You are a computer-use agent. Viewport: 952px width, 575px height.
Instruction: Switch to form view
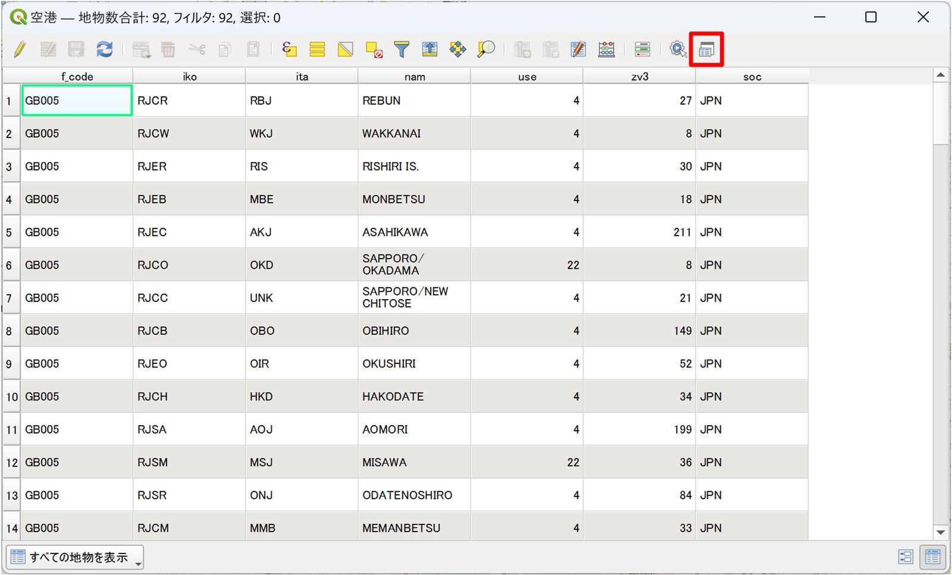point(906,557)
